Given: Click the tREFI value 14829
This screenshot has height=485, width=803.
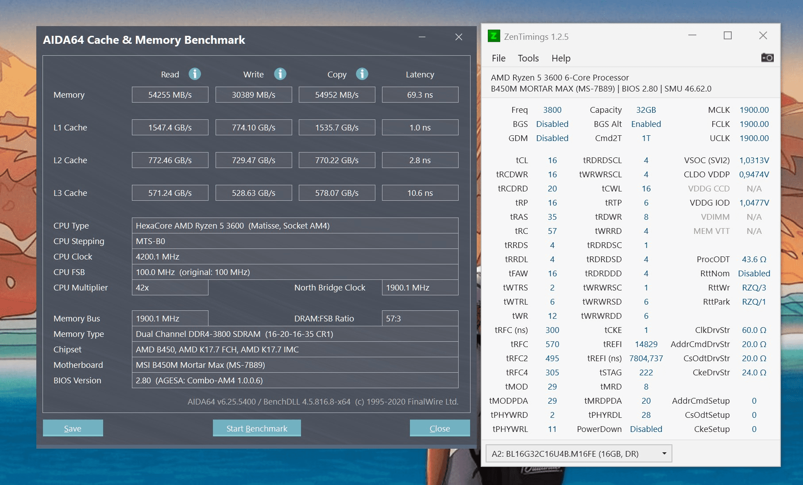Looking at the screenshot, I should click(646, 344).
